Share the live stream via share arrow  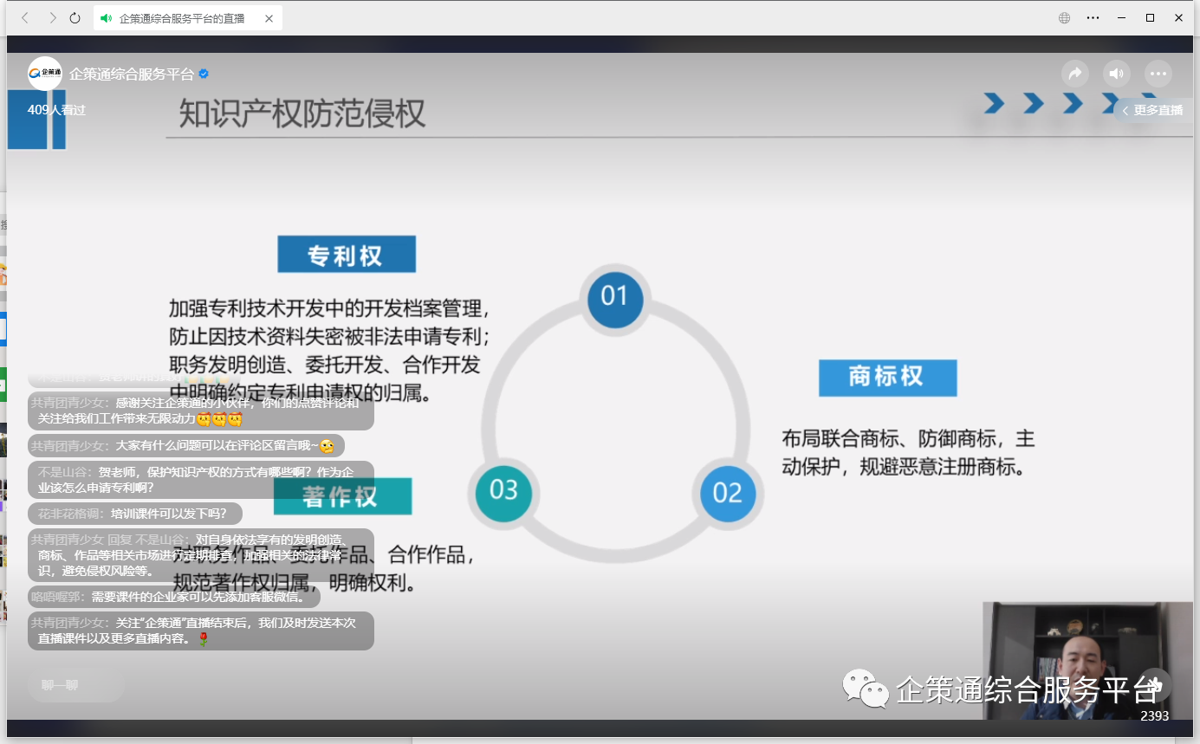click(x=1074, y=74)
